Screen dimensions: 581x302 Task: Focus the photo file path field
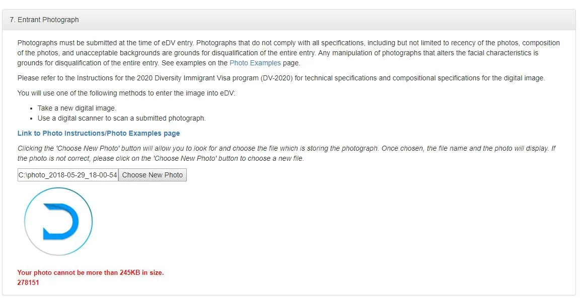pyautogui.click(x=68, y=175)
